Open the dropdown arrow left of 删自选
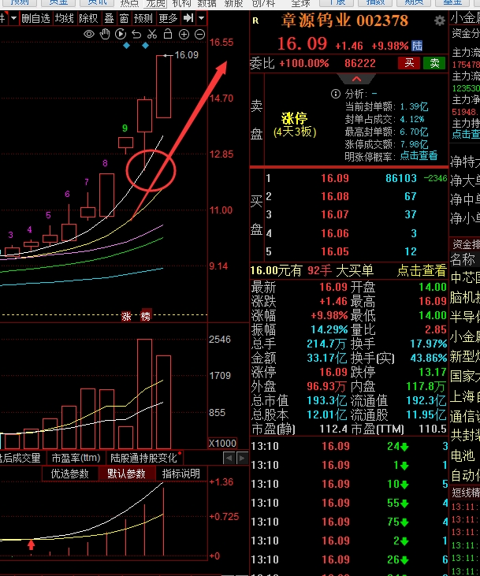Image resolution: width=480 pixels, height=576 pixels. (x=13, y=17)
